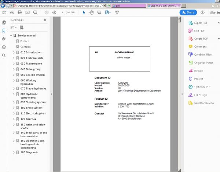Open page thumbnails panel icon
The width and height of the screenshot is (220, 172).
pos(4,22)
